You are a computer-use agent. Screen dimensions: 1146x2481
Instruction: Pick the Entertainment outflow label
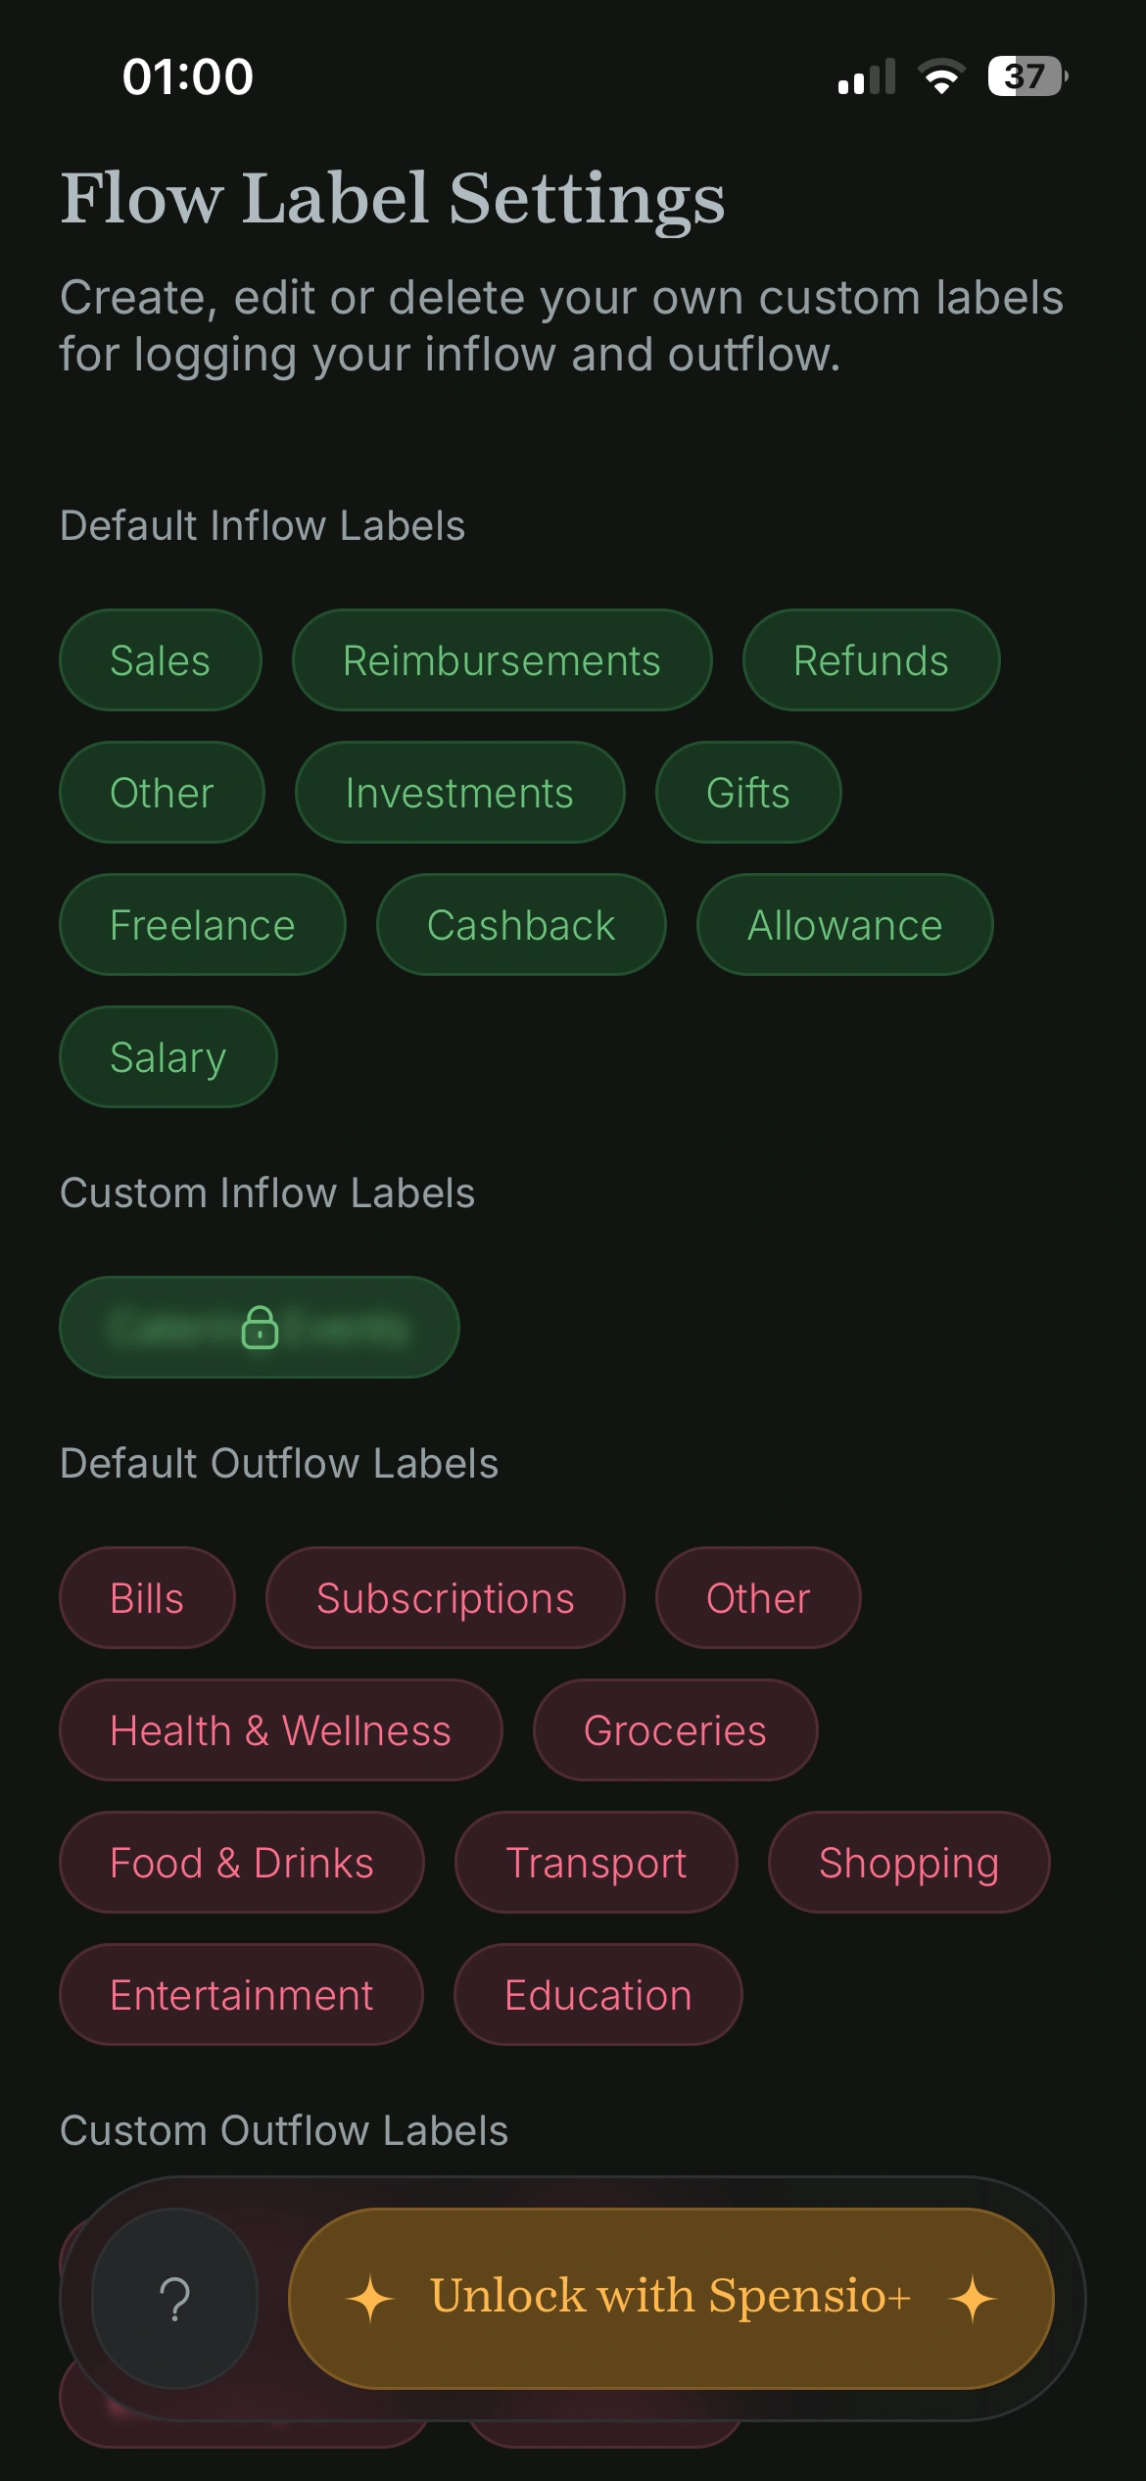click(242, 1995)
